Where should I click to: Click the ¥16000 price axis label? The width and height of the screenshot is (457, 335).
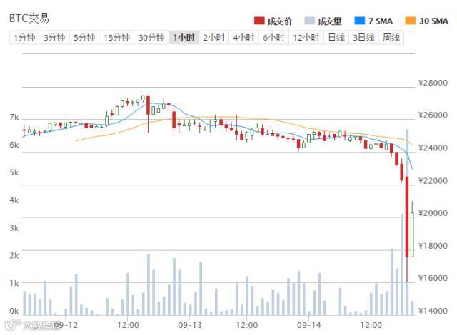tap(433, 278)
